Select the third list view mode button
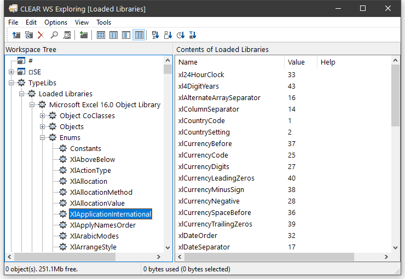Image resolution: width=405 pixels, height=279 pixels. tap(126, 35)
